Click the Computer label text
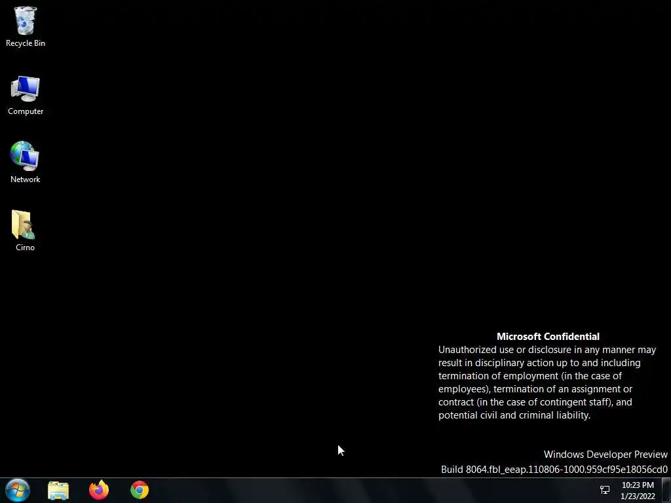This screenshot has height=503, width=671. 26,111
